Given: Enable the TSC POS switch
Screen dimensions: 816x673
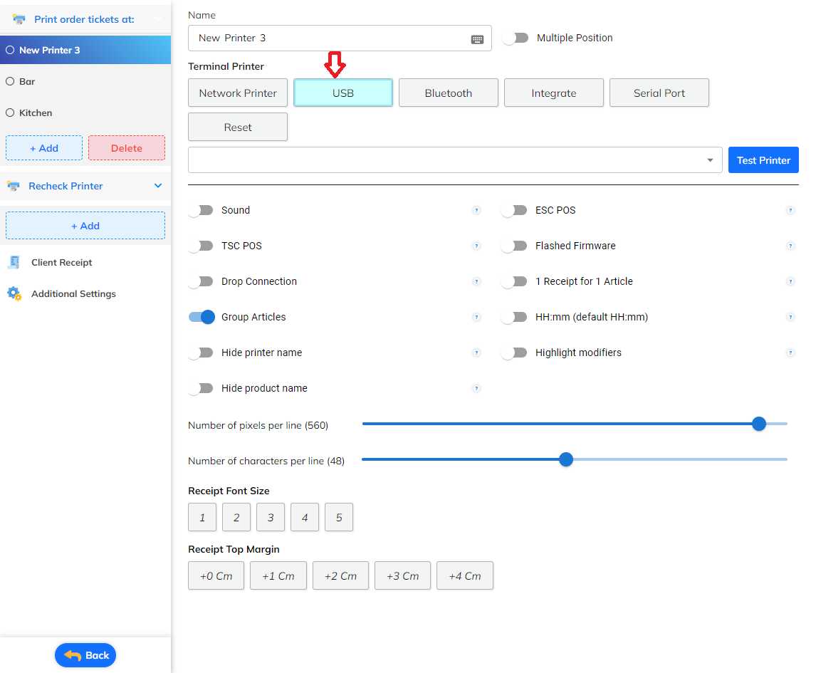Looking at the screenshot, I should click(x=201, y=246).
